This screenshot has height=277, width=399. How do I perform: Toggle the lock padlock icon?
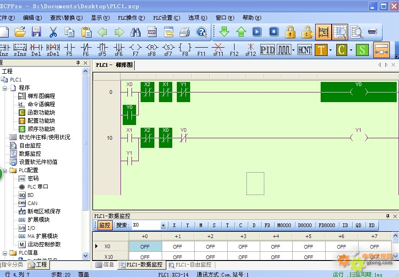point(290,32)
